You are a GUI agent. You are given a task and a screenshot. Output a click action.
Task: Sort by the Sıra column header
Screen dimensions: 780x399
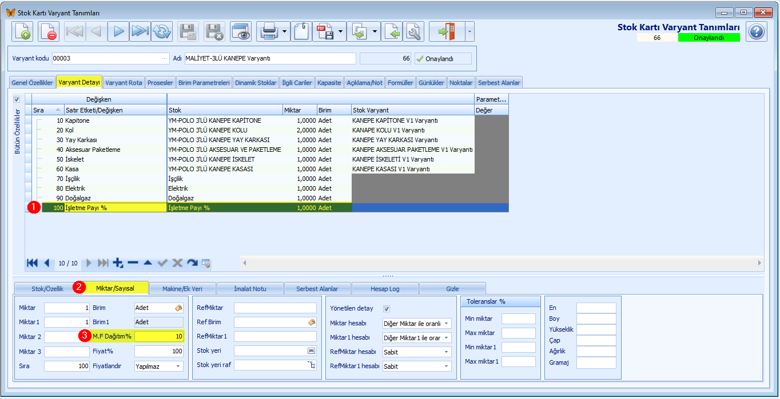coord(48,110)
